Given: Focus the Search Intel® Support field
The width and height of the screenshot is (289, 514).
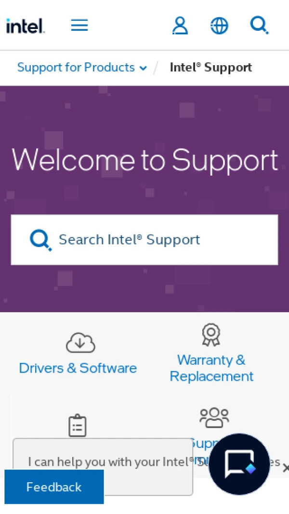Looking at the screenshot, I should click(x=144, y=240).
